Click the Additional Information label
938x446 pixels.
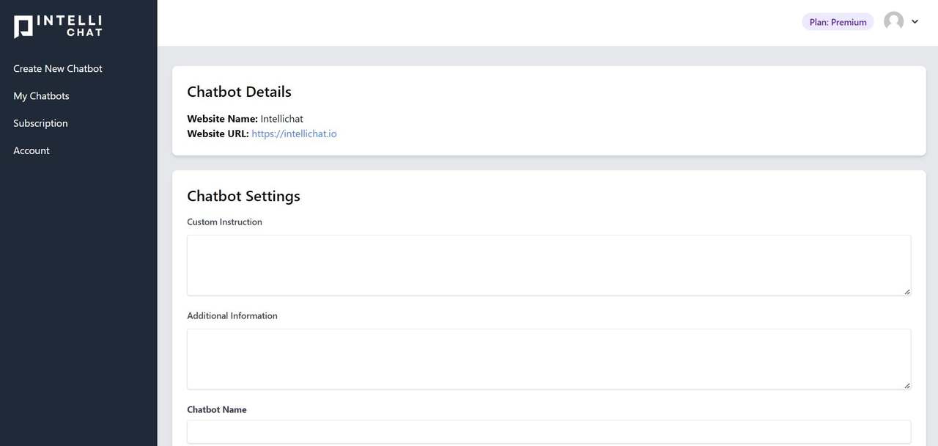click(x=232, y=315)
